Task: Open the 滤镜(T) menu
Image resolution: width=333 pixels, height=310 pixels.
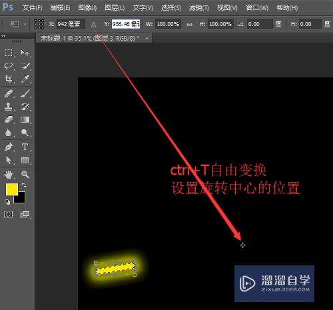Action: (x=199, y=8)
